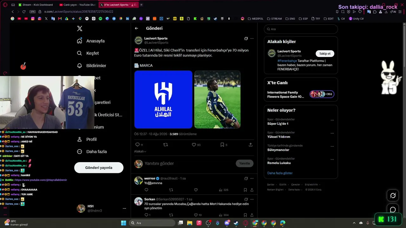This screenshot has width=406, height=228.
Task: Click Takip et for Lacivert Sports
Action: click(x=325, y=54)
